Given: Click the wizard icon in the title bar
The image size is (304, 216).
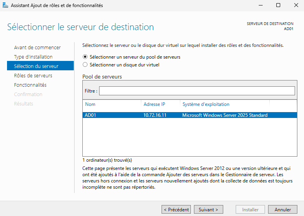Looking at the screenshot, I should (x=5, y=5).
